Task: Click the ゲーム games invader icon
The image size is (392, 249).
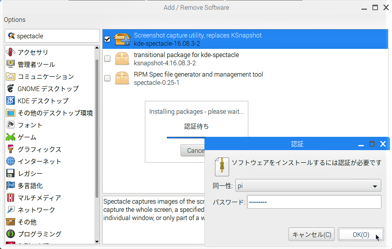Action: (11, 137)
